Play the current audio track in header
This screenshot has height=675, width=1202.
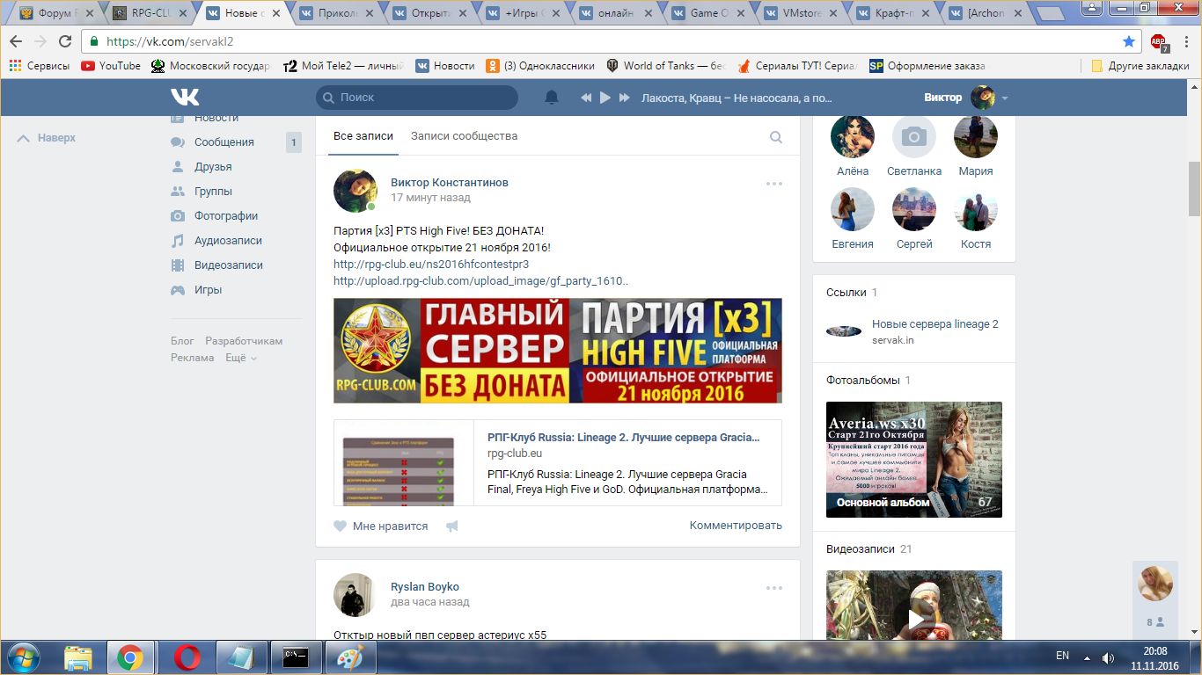click(x=605, y=98)
